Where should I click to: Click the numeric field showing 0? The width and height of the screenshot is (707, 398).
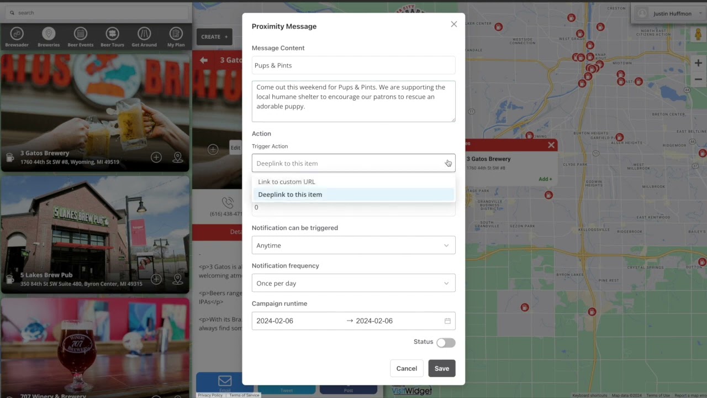(353, 207)
